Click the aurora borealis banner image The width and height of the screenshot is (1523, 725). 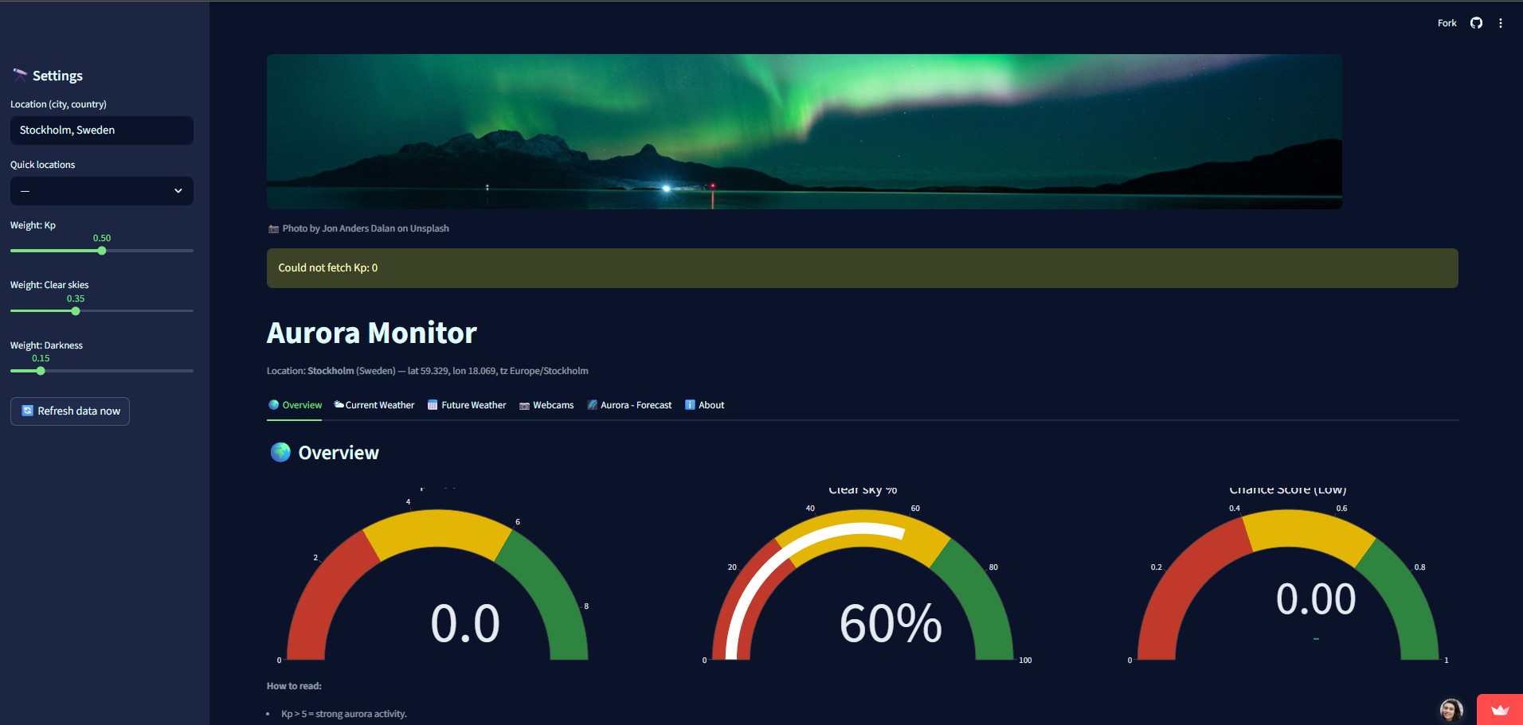click(805, 131)
